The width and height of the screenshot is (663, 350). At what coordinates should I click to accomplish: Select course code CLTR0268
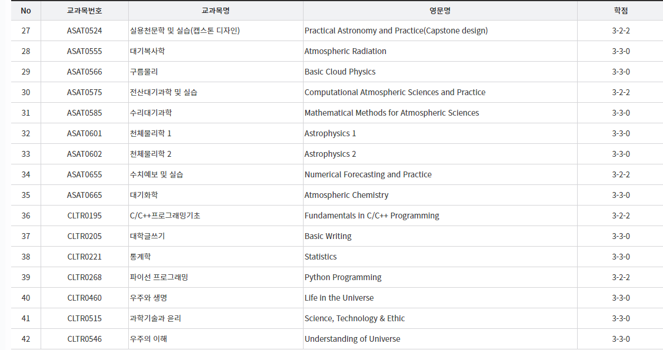(85, 277)
